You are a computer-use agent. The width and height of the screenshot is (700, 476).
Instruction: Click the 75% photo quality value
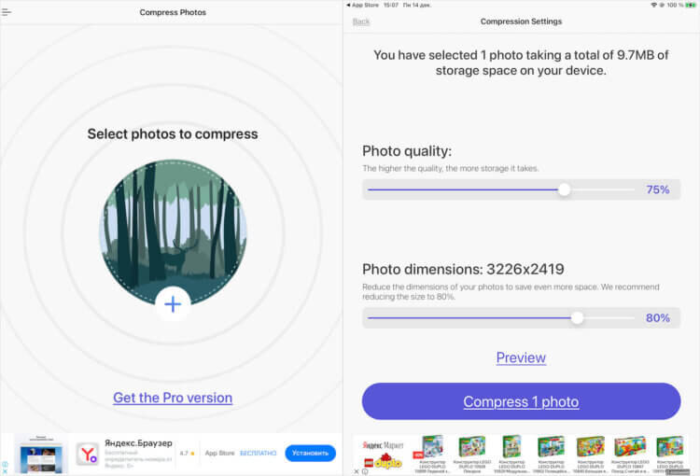[658, 189]
